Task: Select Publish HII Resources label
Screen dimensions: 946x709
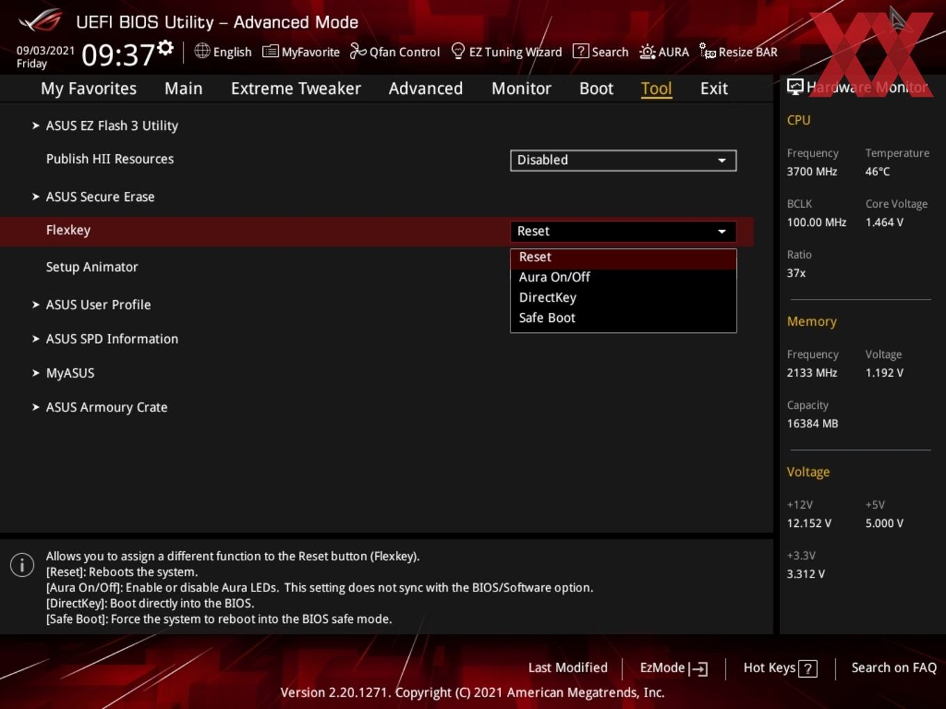Action: (x=110, y=159)
